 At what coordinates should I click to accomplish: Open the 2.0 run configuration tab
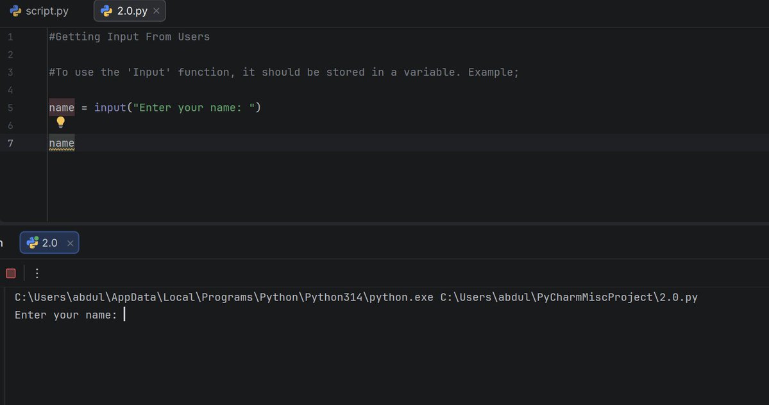pos(49,242)
